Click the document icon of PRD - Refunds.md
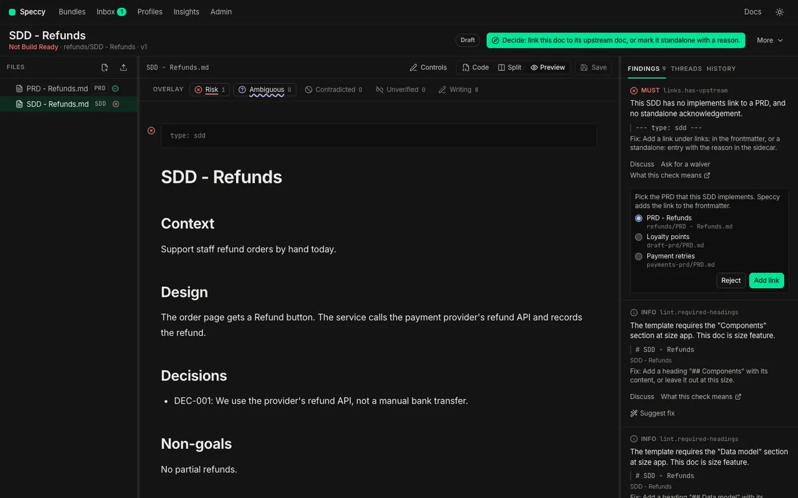Image resolution: width=798 pixels, height=498 pixels. point(19,88)
